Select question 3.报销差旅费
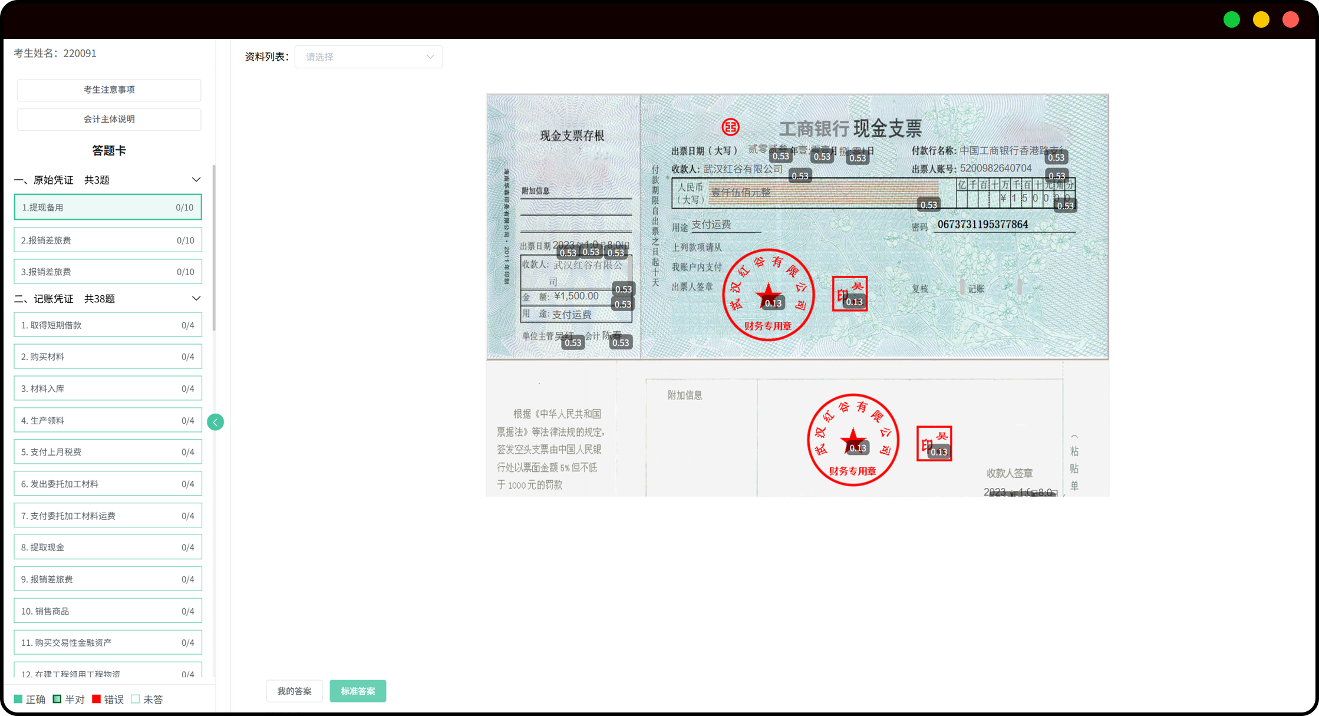This screenshot has width=1319, height=716. (x=108, y=272)
